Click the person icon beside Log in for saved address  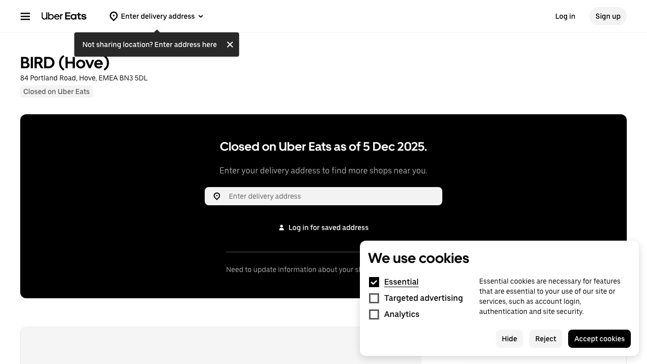click(282, 228)
